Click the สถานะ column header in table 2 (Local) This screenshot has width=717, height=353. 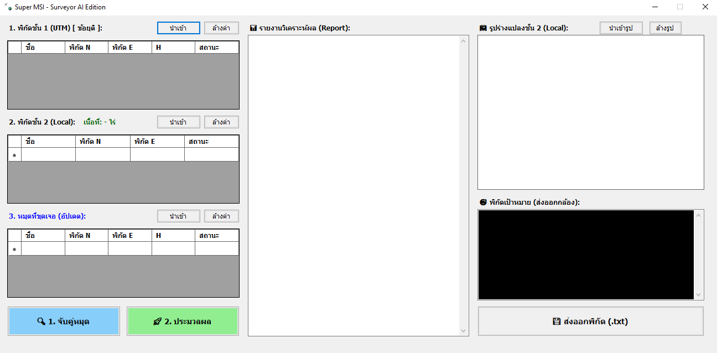(212, 142)
